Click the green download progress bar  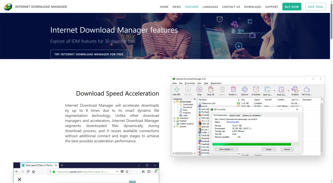pos(255,144)
